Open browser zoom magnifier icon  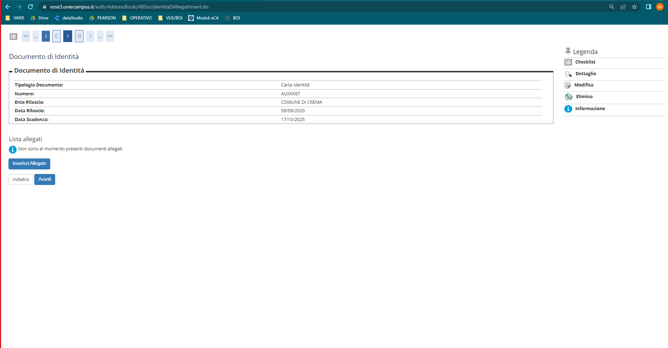pos(612,7)
